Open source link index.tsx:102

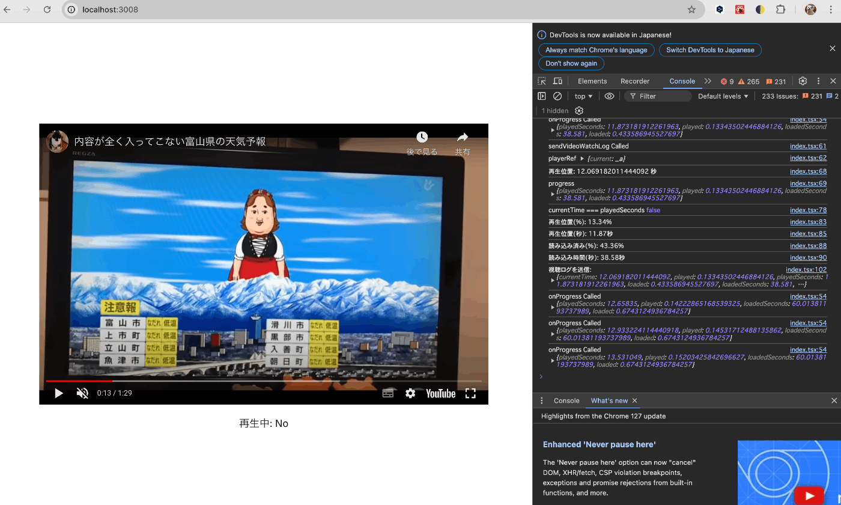(x=806, y=270)
